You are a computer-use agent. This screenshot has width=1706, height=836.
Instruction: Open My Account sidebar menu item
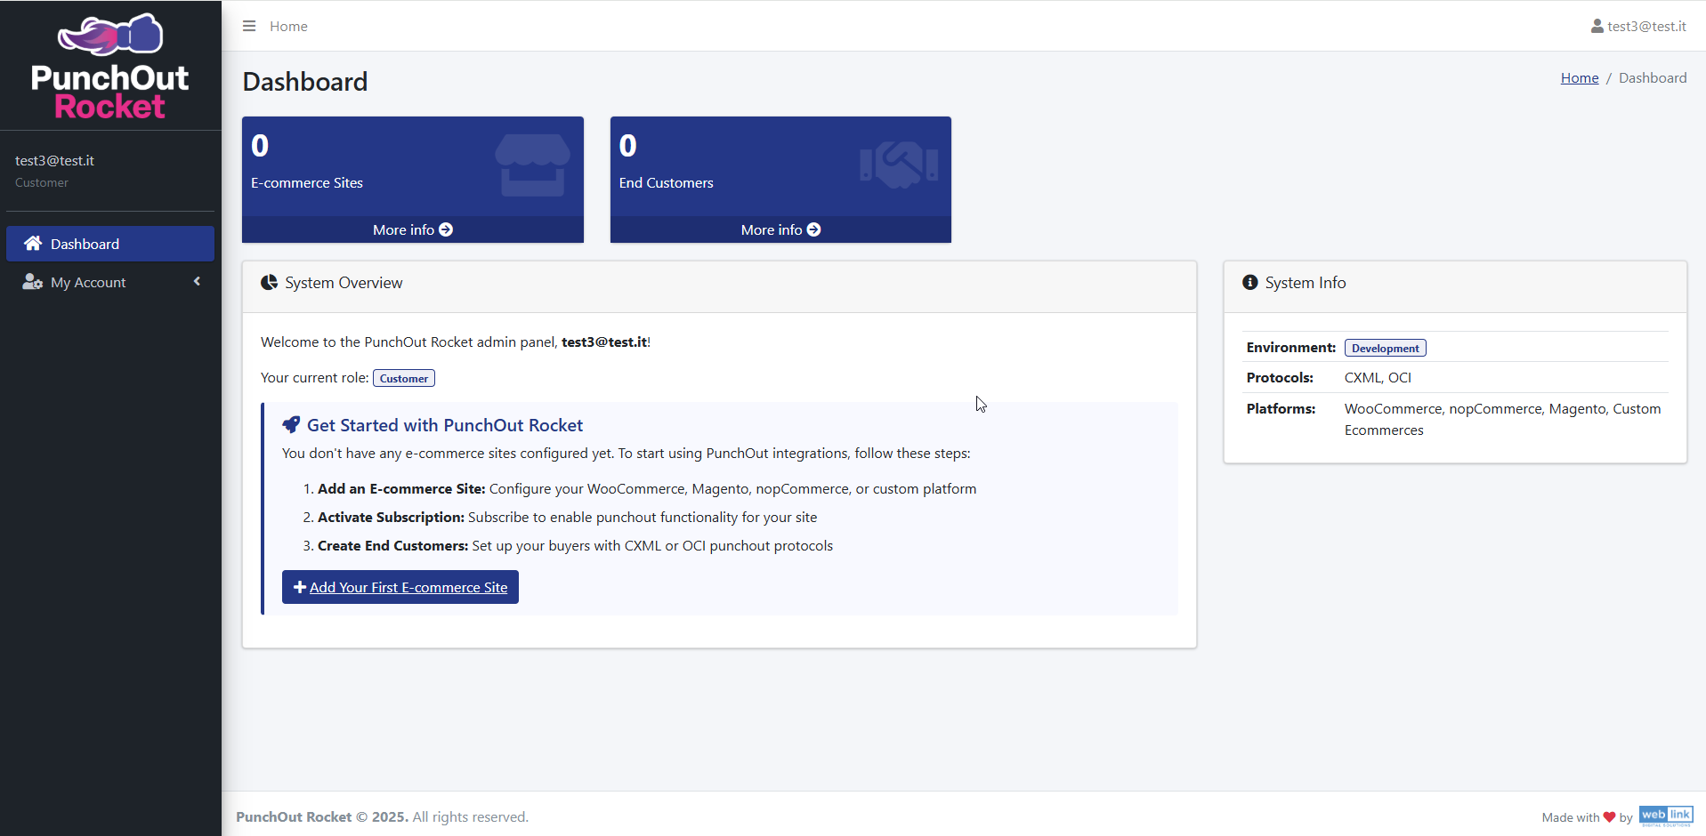pyautogui.click(x=88, y=282)
